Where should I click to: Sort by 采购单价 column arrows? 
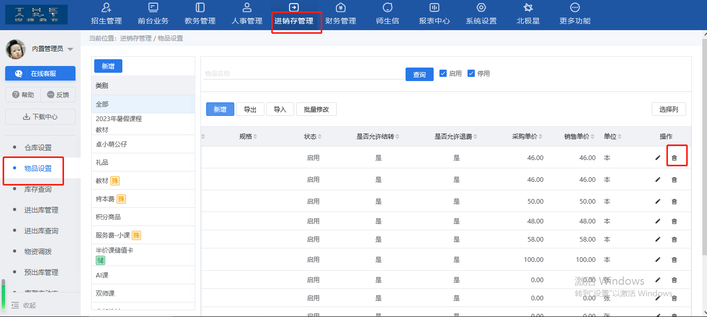pos(540,137)
